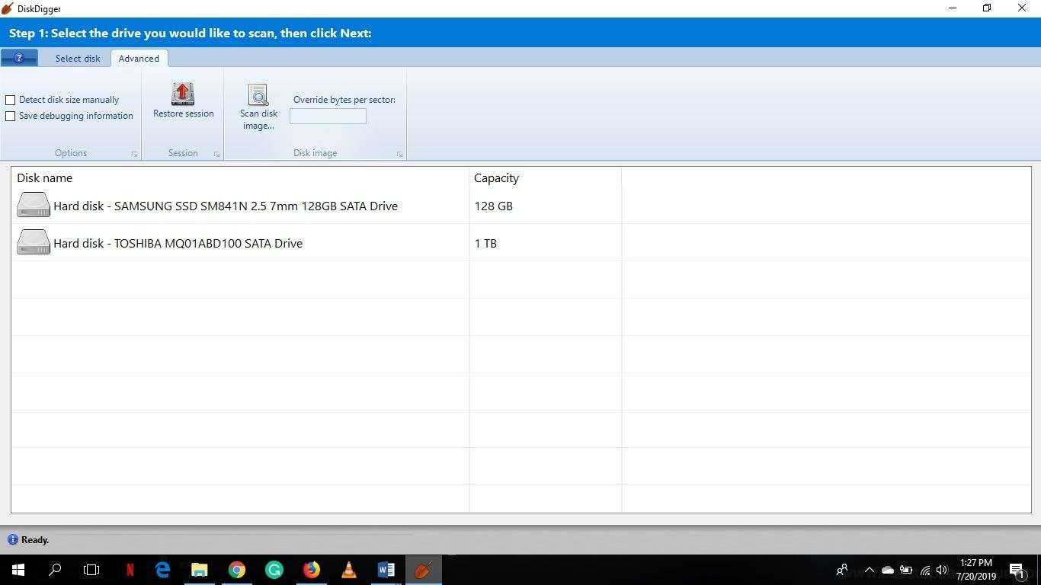Expand the Options group launcher
Image resolution: width=1041 pixels, height=585 pixels.
[x=134, y=154]
